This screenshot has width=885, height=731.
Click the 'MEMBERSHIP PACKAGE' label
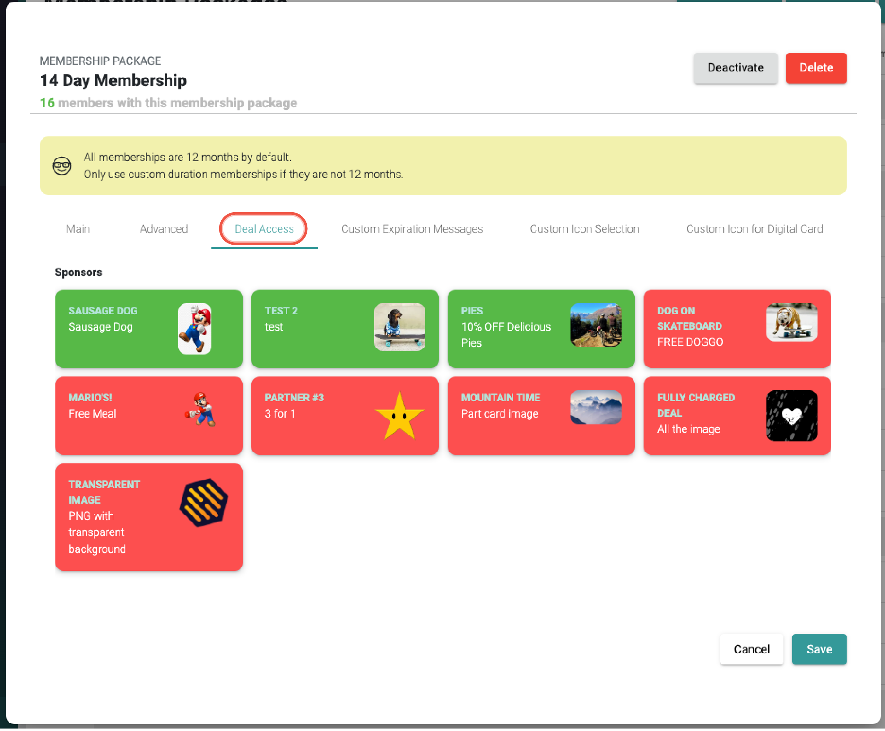[100, 61]
